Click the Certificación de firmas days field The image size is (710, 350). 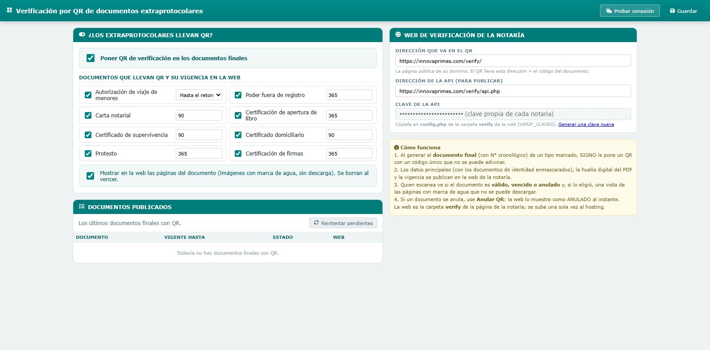click(349, 153)
